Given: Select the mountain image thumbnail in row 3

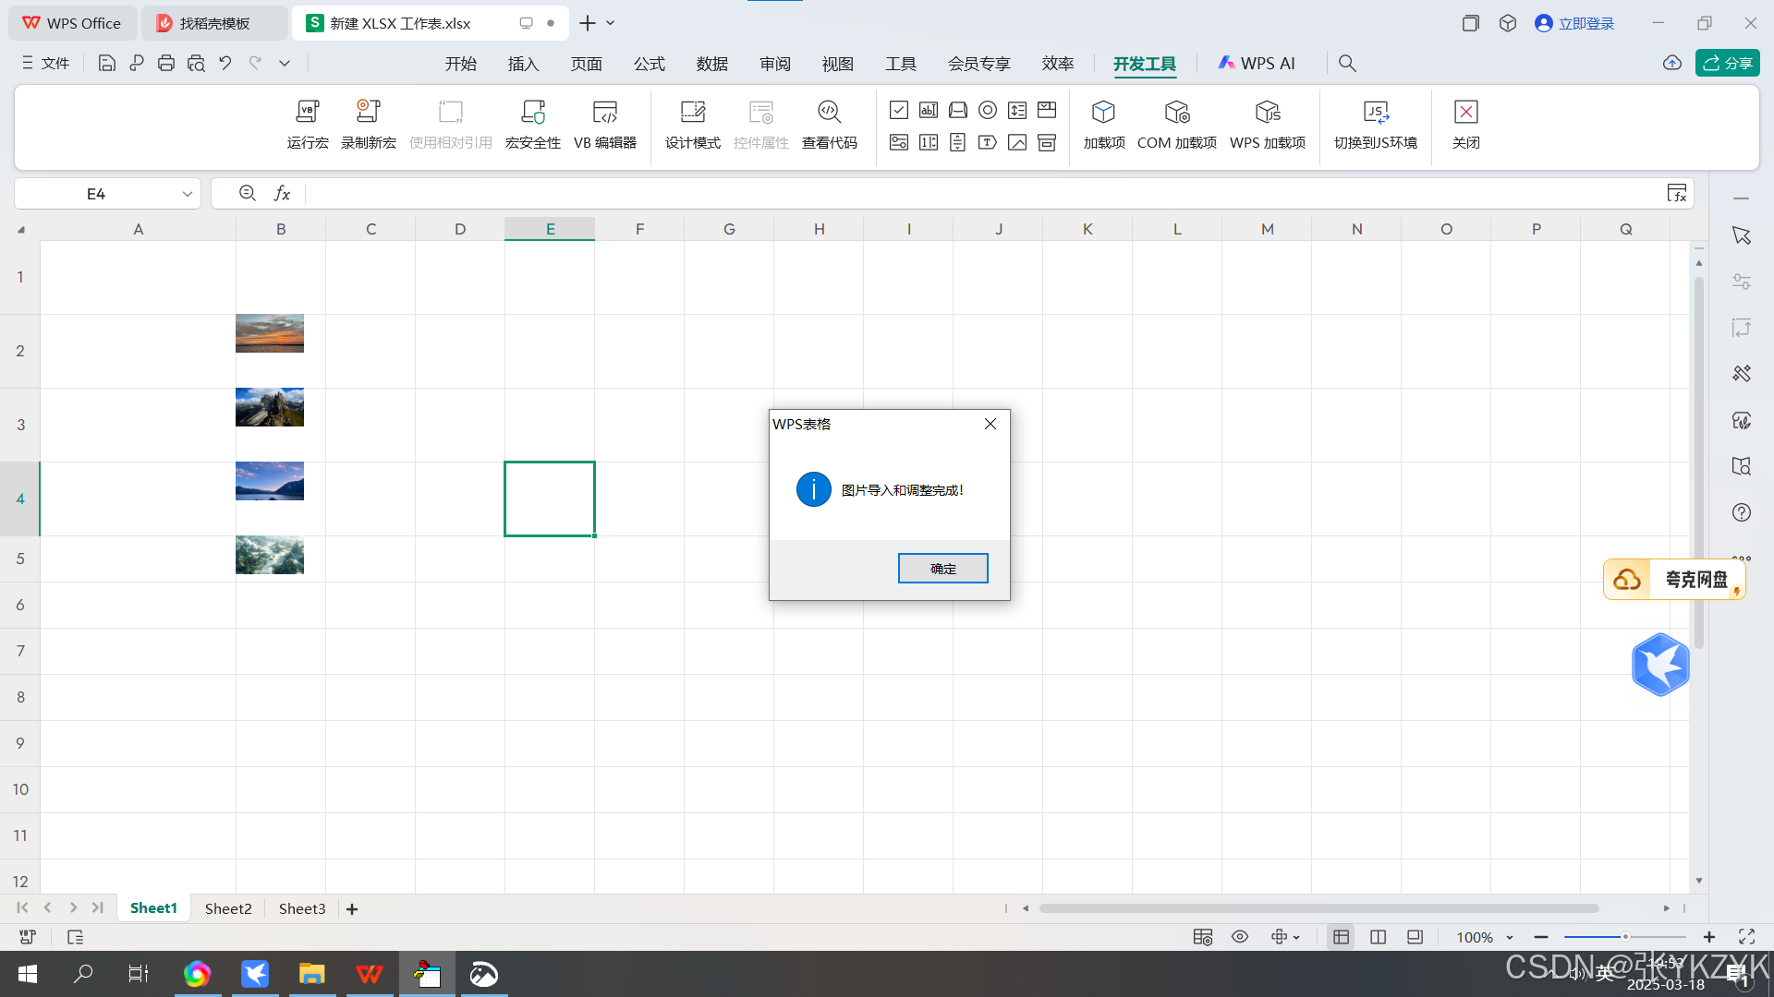Looking at the screenshot, I should click(x=269, y=407).
